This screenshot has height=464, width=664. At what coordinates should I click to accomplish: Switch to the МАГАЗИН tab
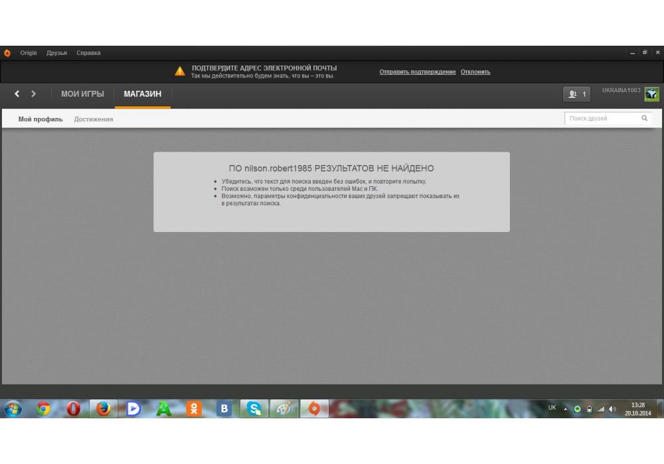click(142, 94)
